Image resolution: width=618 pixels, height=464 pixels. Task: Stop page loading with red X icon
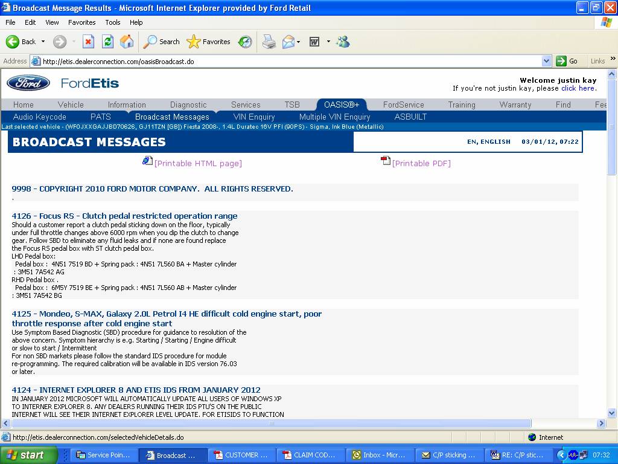(88, 42)
